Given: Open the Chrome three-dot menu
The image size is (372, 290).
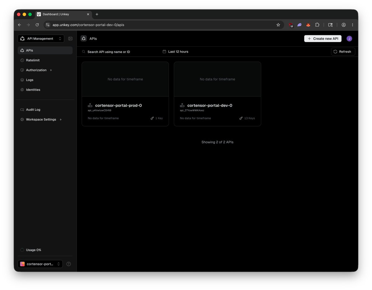Looking at the screenshot, I should point(352,25).
